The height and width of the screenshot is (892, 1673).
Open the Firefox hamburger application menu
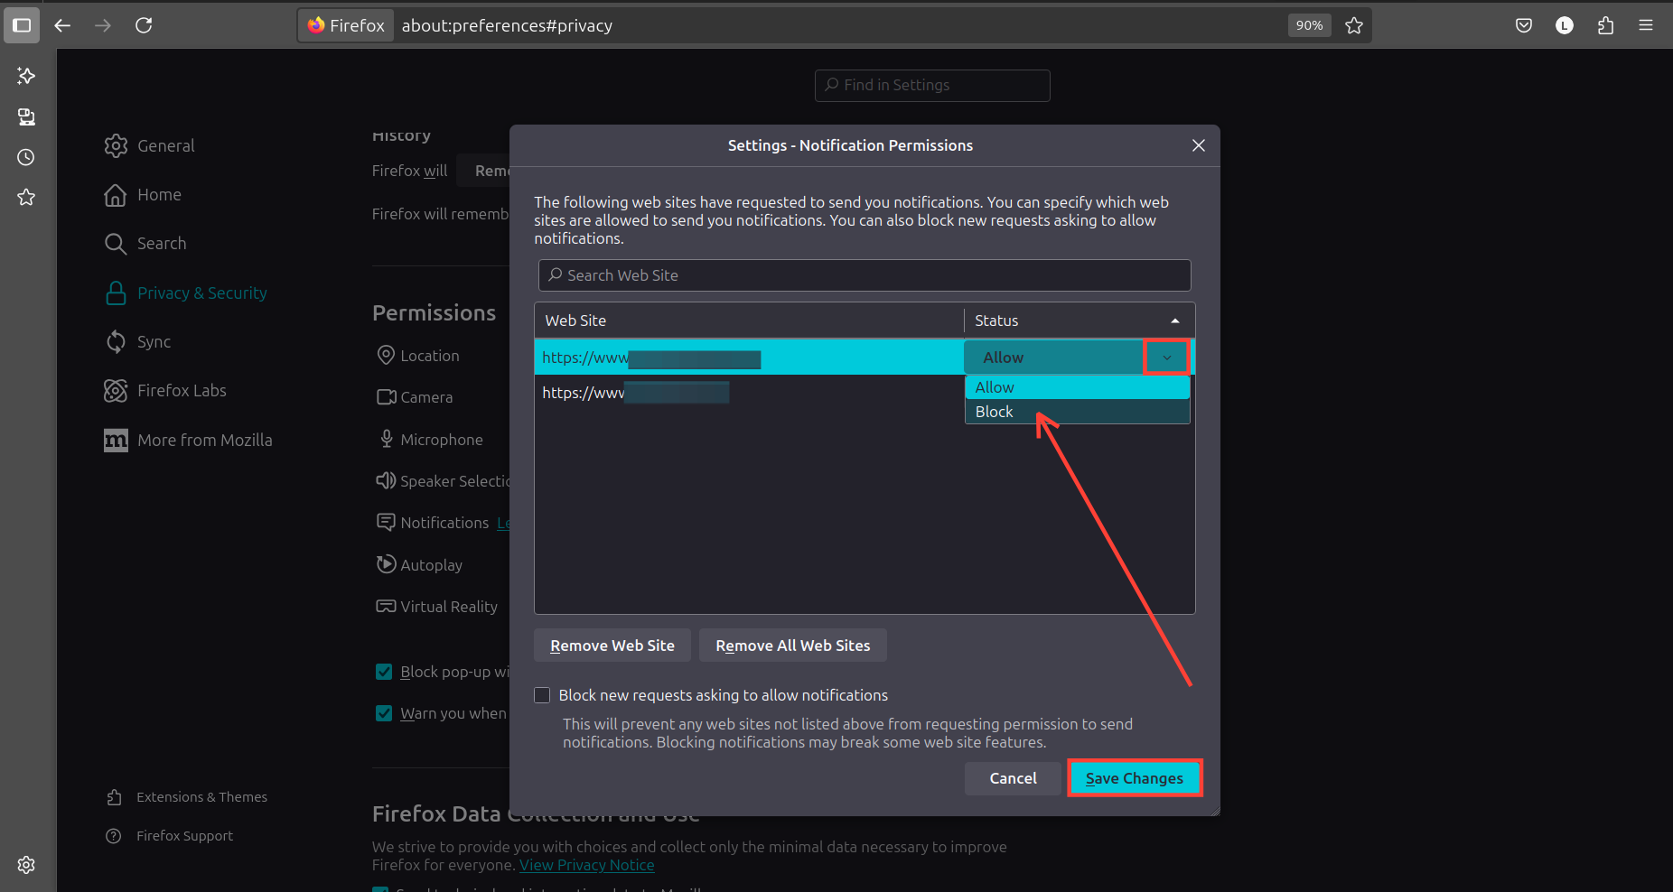tap(1646, 25)
